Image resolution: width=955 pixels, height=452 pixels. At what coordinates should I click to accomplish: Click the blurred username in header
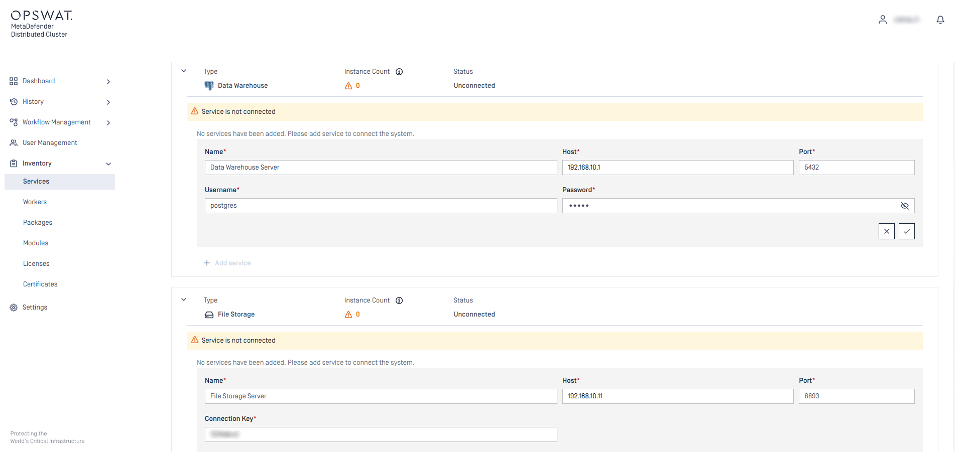coord(907,20)
